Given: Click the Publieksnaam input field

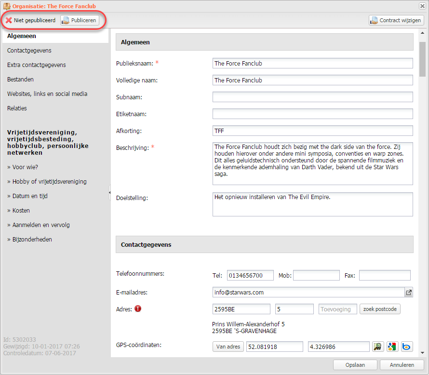Looking at the screenshot, I should 312,63.
